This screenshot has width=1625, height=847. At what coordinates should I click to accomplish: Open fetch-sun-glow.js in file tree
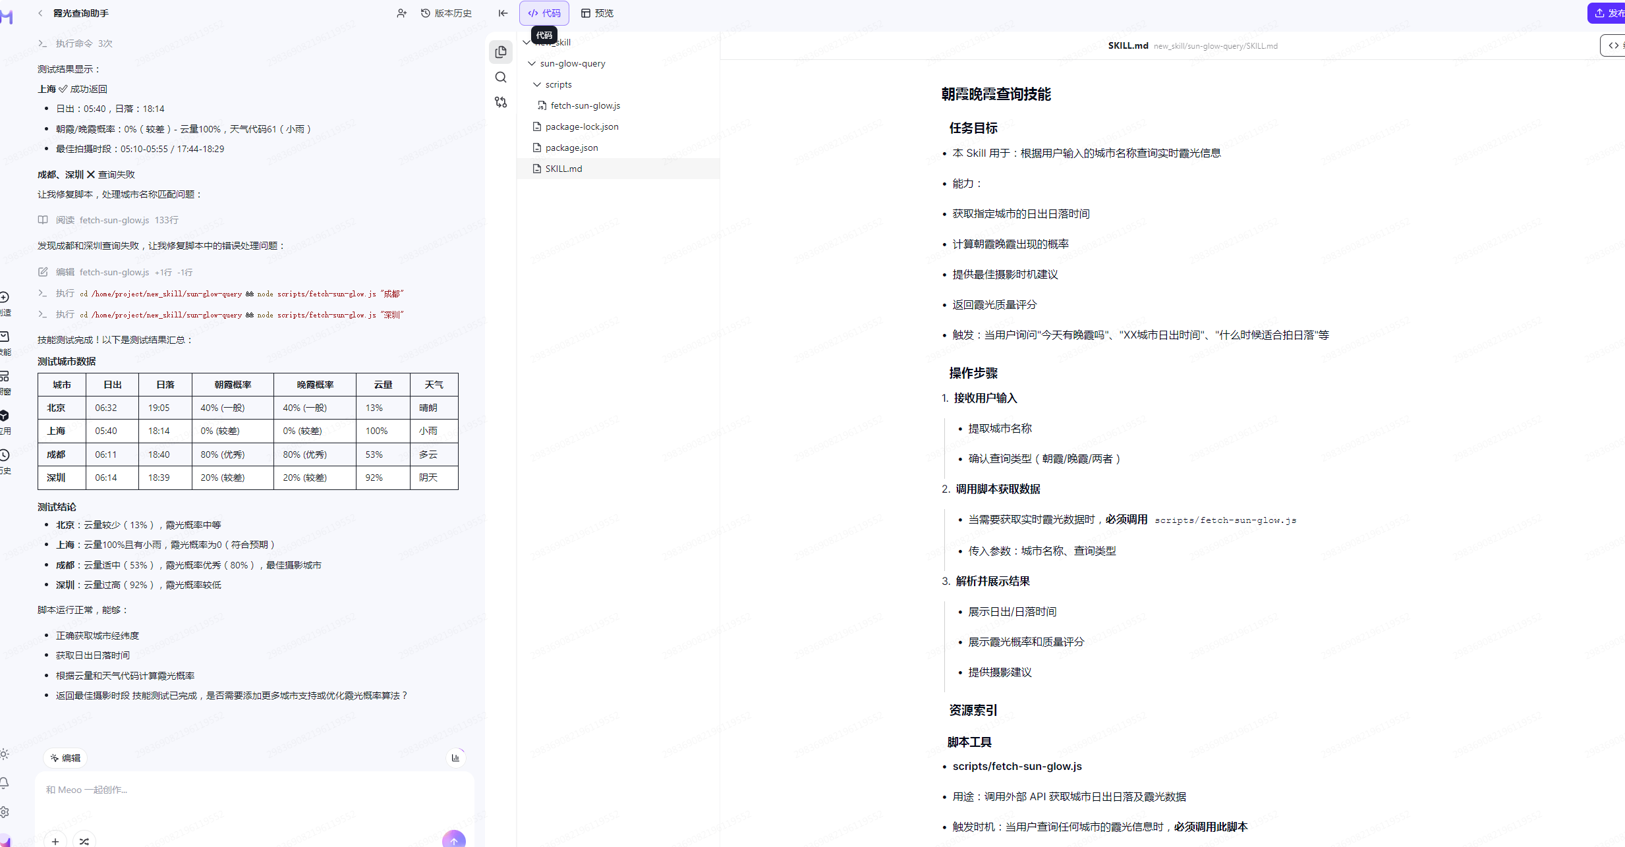[584, 105]
